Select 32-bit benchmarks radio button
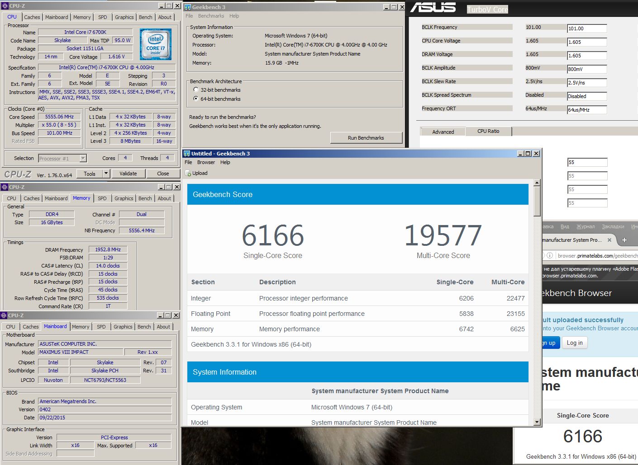 tap(196, 89)
